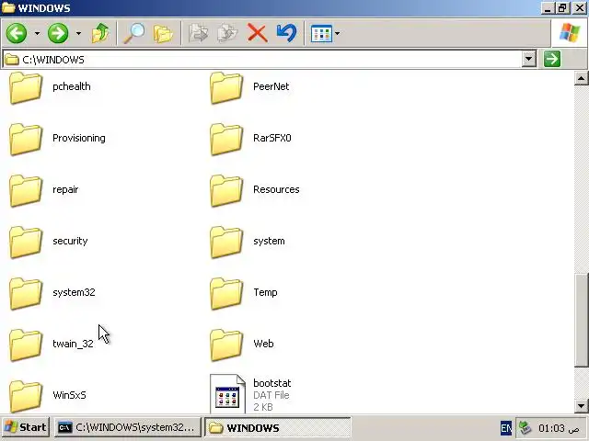Click the blue Undo arrow
Image resolution: width=589 pixels, height=441 pixels.
coord(286,33)
